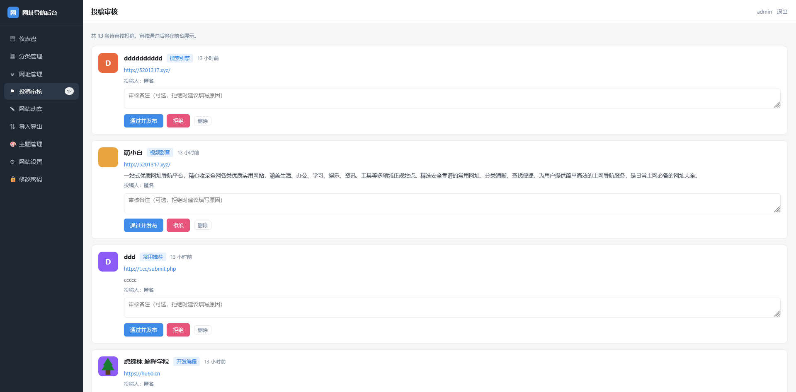Delete the ddd submission
The height and width of the screenshot is (392, 796).
203,330
